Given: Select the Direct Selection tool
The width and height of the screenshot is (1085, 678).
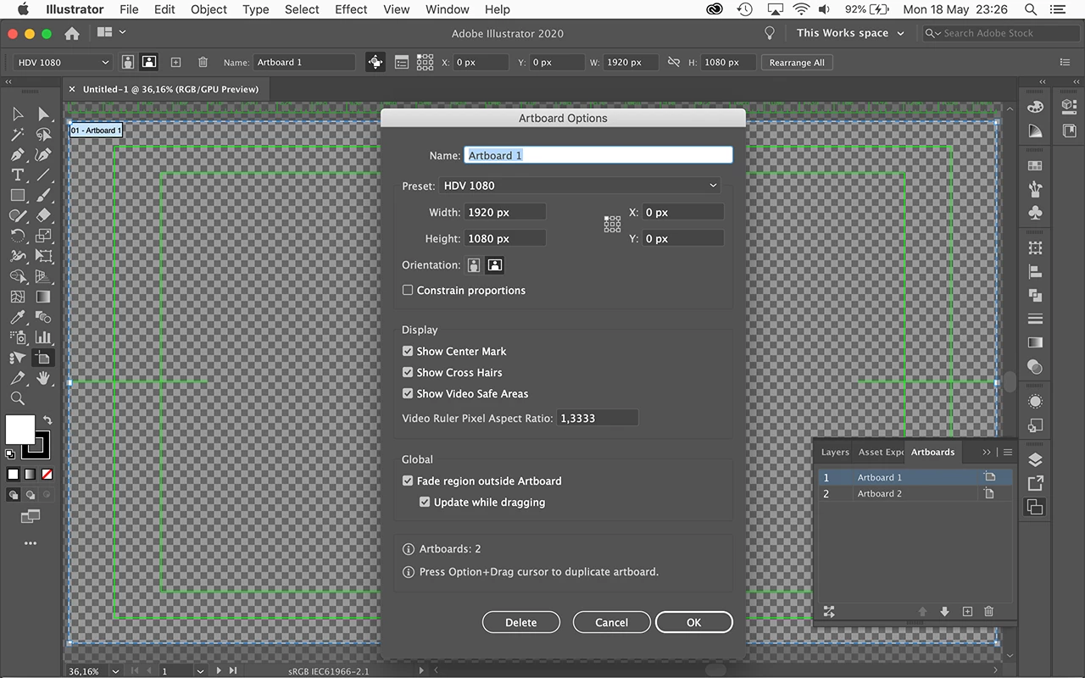Looking at the screenshot, I should 43,114.
